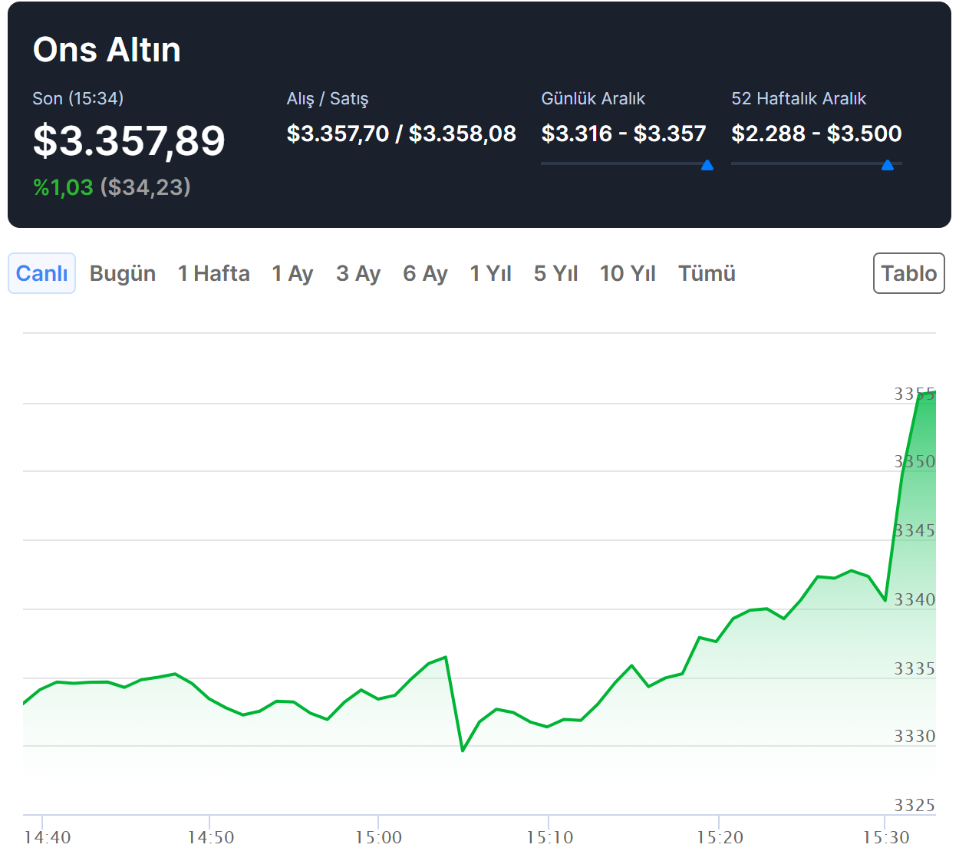This screenshot has width=959, height=861.
Task: Select the 6 Ay period tab
Action: pyautogui.click(x=425, y=273)
